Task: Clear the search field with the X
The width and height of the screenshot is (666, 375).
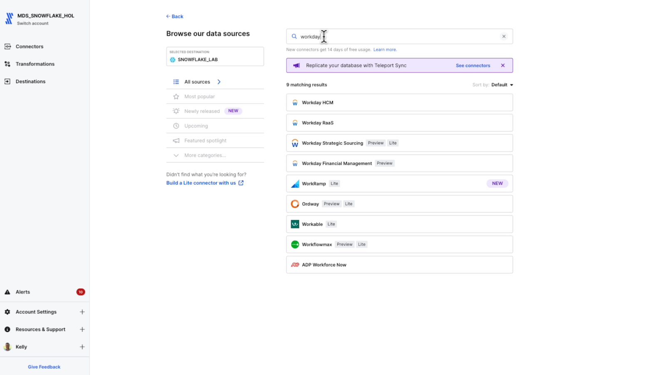Action: point(504,36)
